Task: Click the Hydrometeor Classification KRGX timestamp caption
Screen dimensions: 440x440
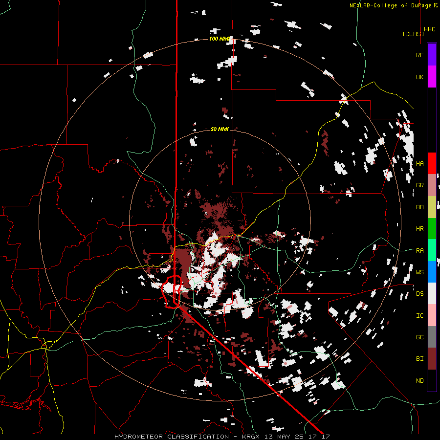Action: click(222, 437)
